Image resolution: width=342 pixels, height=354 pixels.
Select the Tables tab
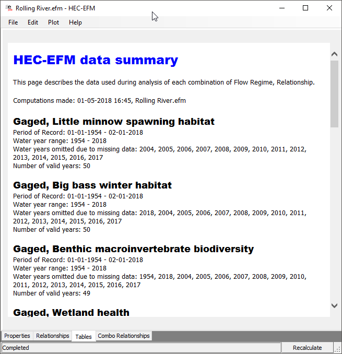84,336
